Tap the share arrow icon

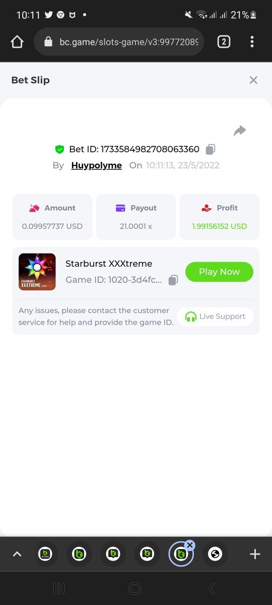tap(240, 131)
